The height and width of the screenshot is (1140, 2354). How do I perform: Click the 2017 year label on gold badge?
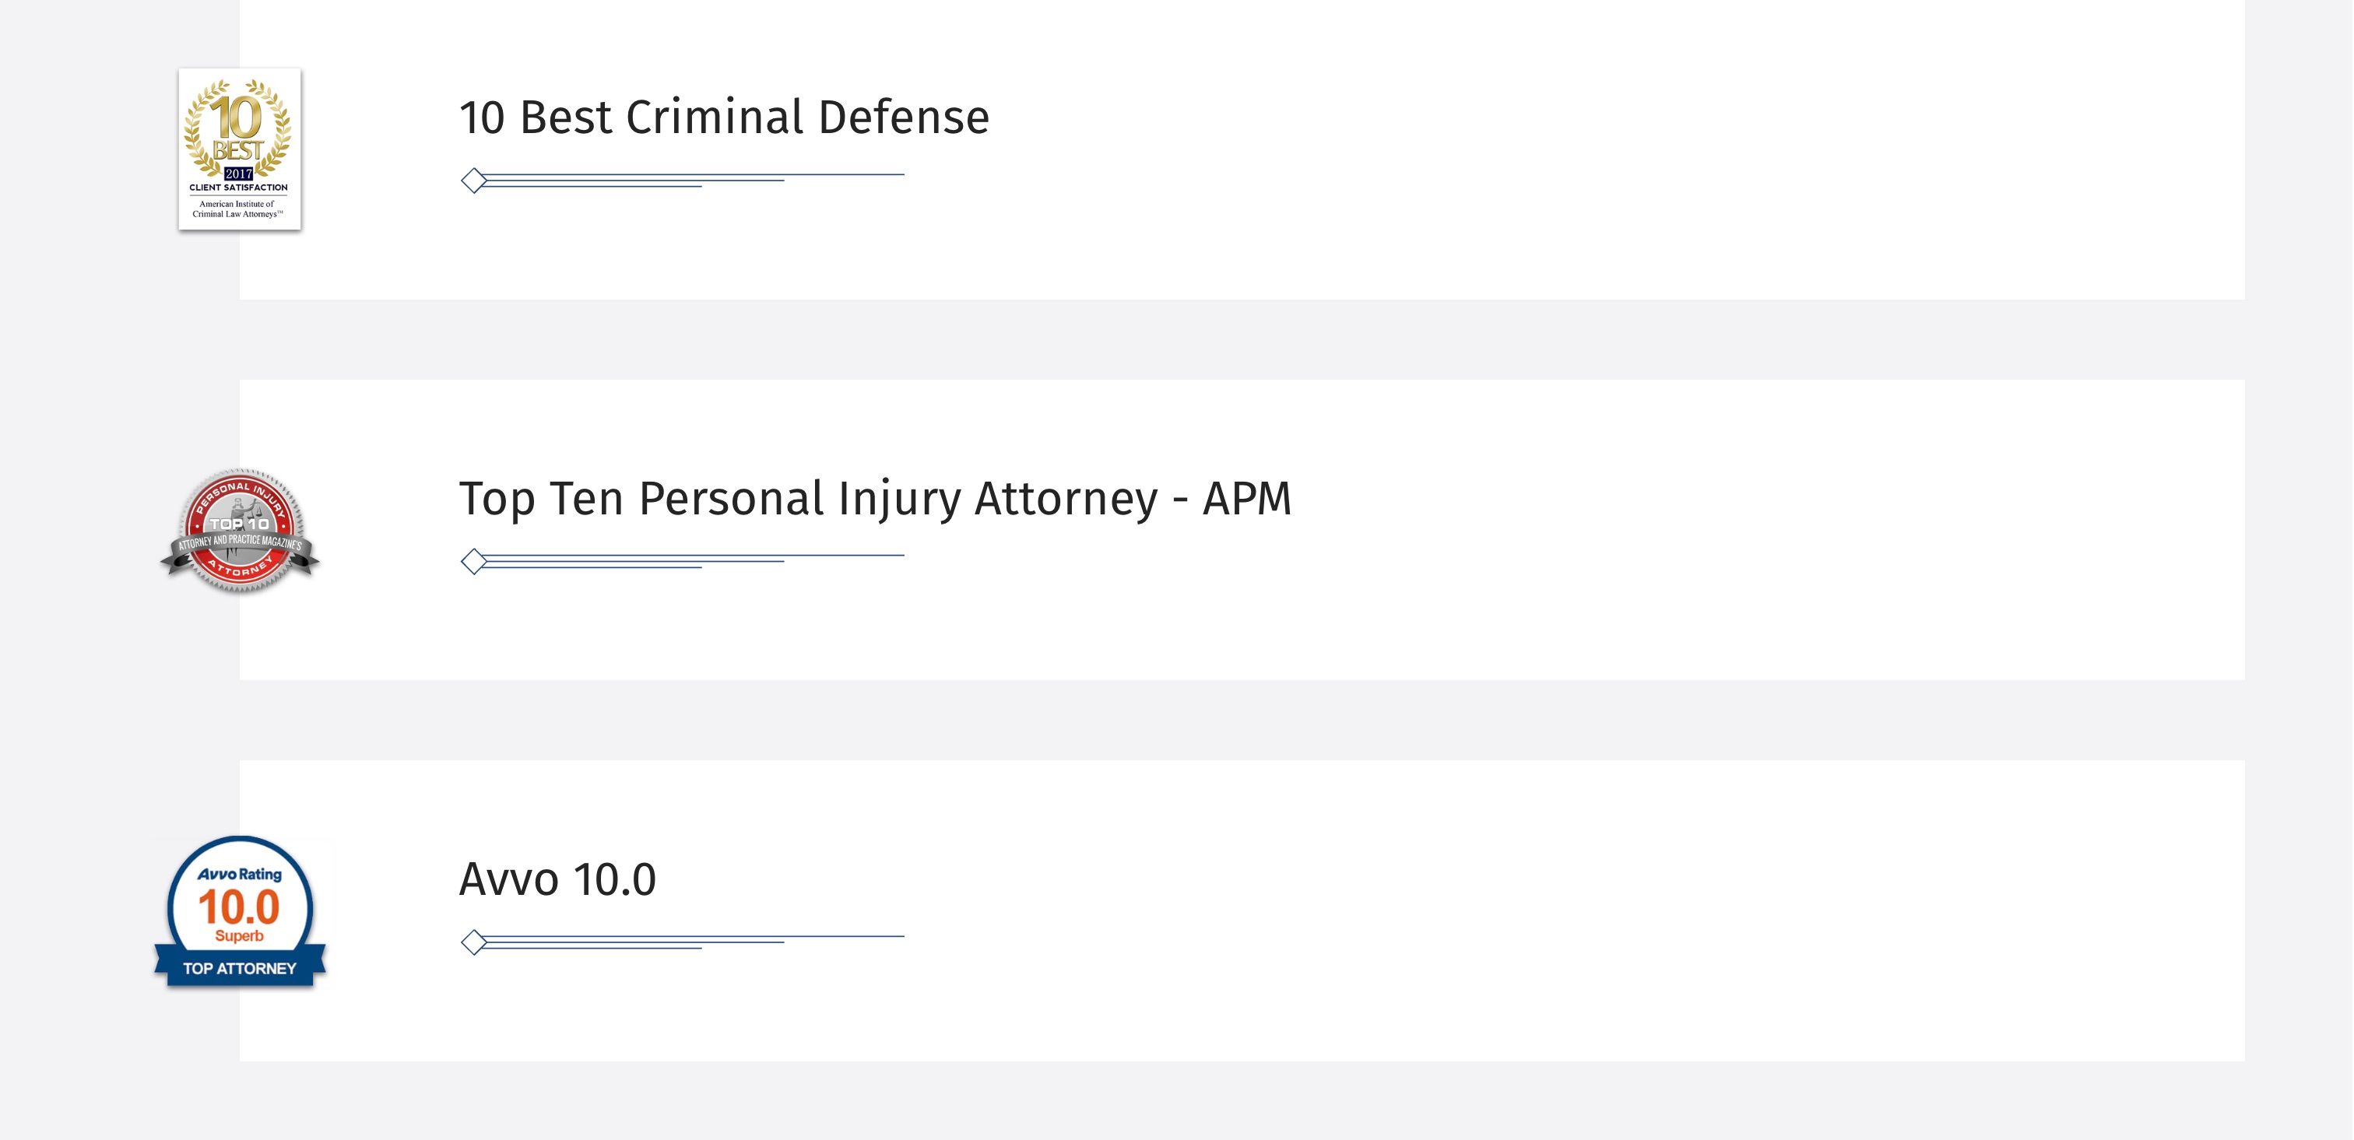click(238, 174)
